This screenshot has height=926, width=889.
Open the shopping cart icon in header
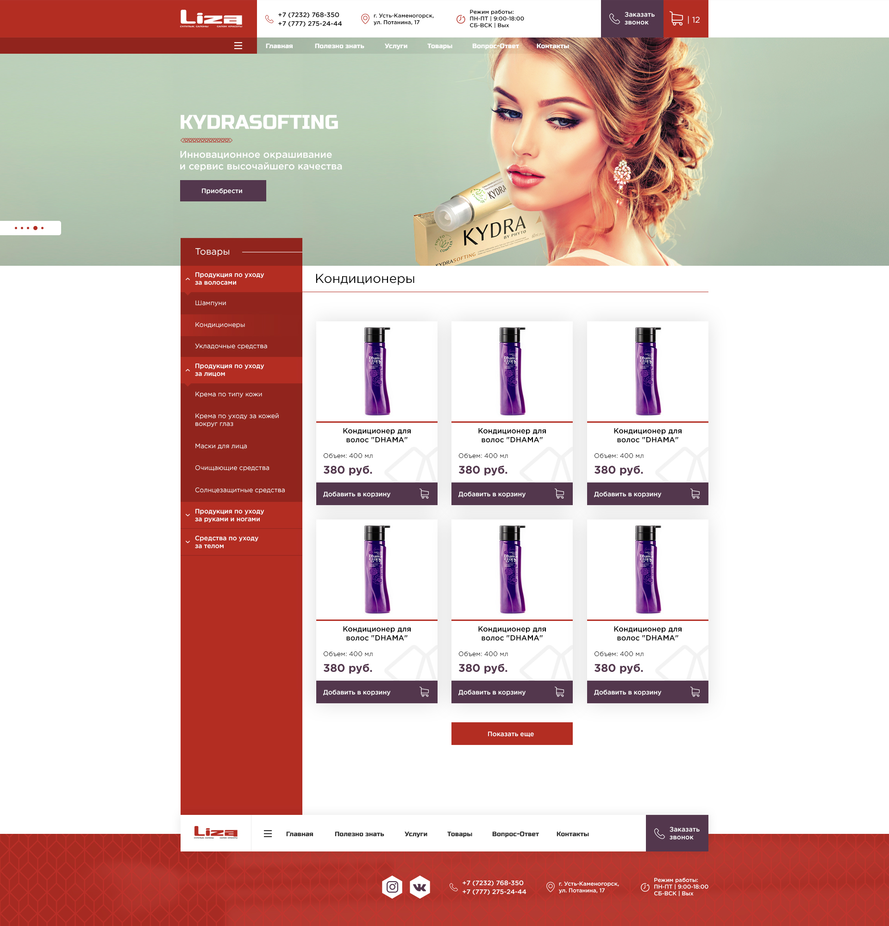point(676,19)
